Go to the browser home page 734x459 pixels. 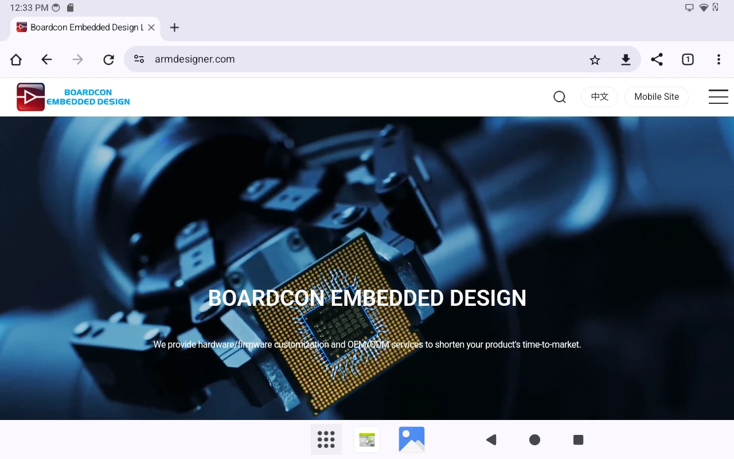tap(16, 59)
